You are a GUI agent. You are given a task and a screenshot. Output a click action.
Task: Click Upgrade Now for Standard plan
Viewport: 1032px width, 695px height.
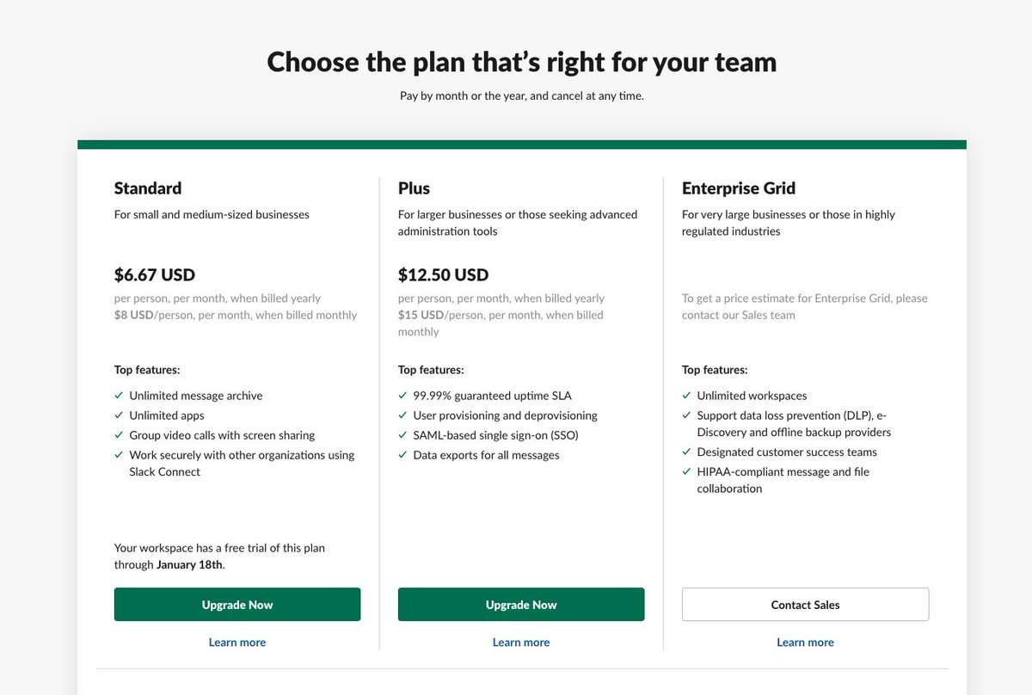tap(236, 605)
